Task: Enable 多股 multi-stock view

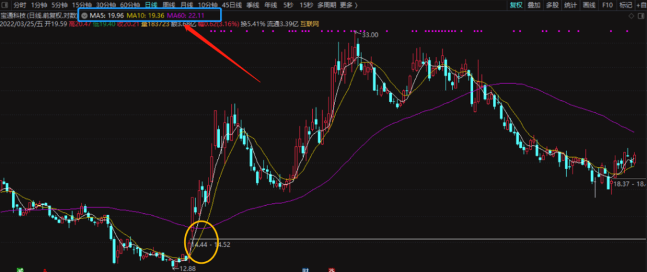Action: click(552, 5)
